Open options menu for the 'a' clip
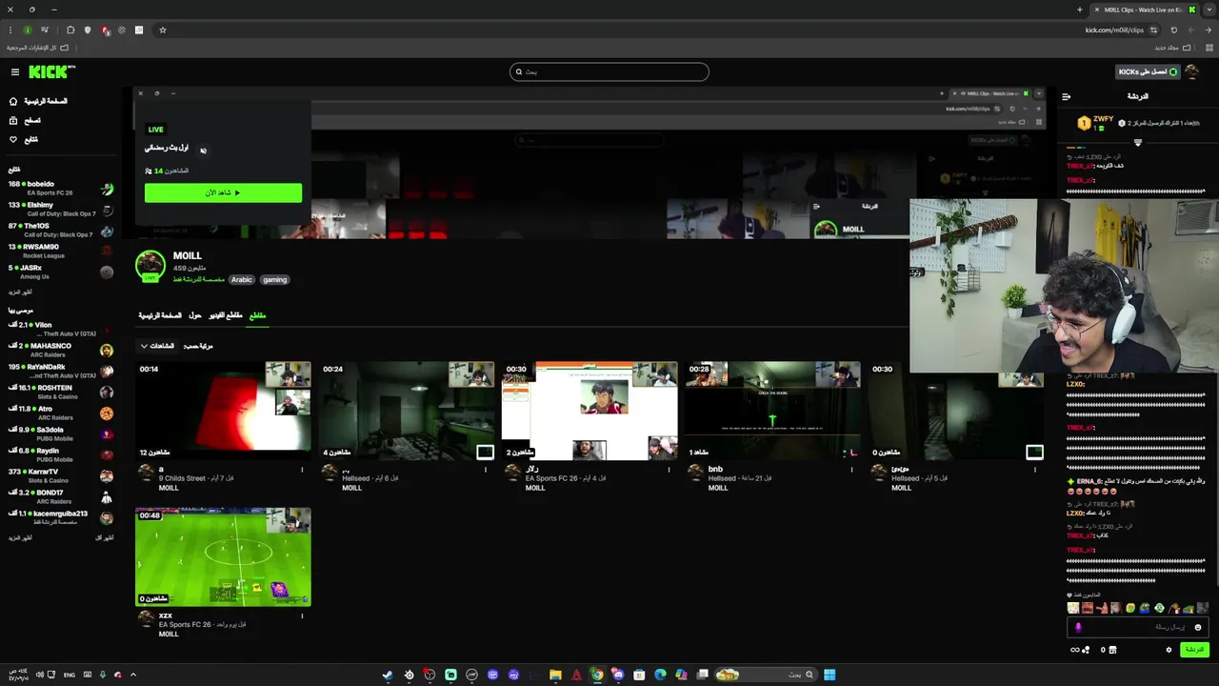 [x=302, y=469]
